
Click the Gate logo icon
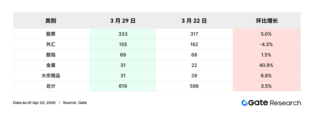point(244,103)
